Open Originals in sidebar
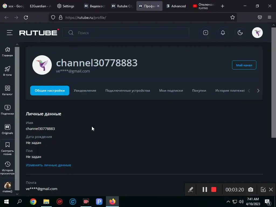Screen dimensions: 276x207 (x=7, y=129)
